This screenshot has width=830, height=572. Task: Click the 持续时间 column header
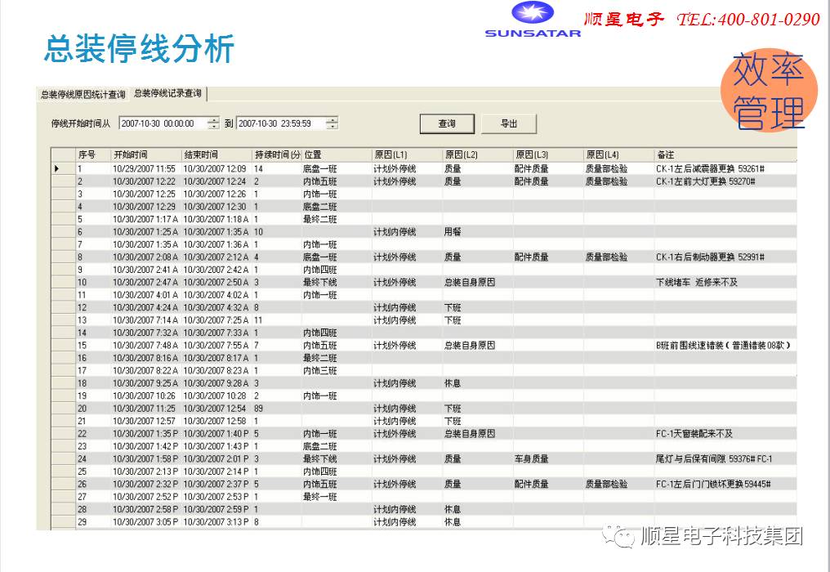pos(276,154)
